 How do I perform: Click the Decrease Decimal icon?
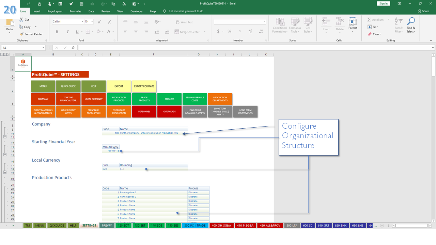tap(261, 31)
